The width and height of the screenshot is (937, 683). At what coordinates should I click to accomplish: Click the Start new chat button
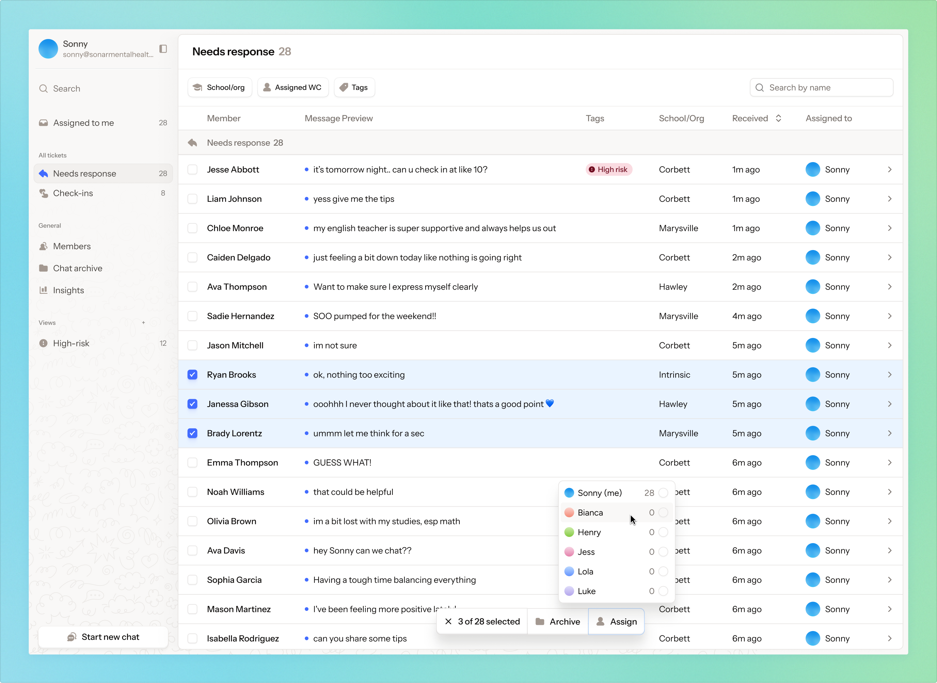click(103, 637)
